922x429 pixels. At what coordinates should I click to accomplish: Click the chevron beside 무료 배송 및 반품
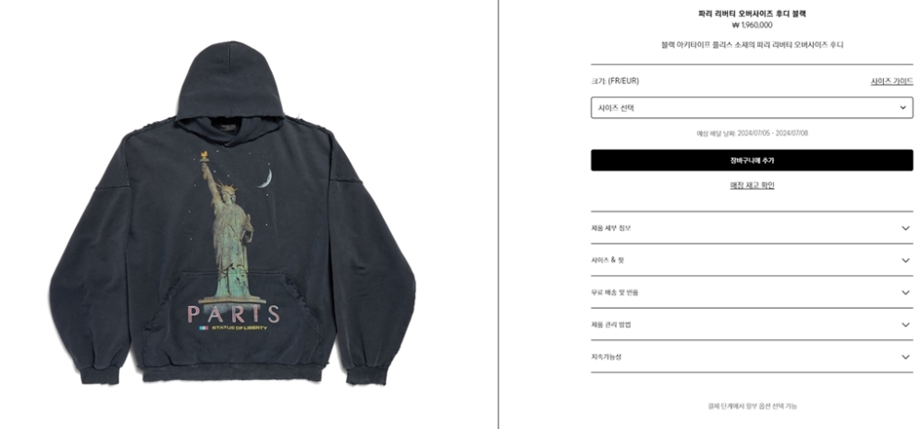tap(905, 292)
